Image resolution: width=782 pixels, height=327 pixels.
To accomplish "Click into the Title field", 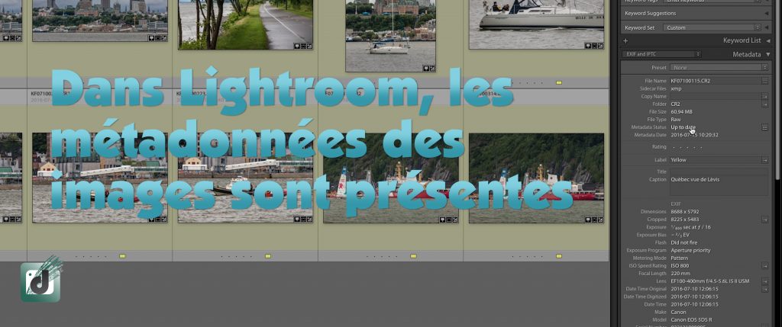I will [719, 172].
